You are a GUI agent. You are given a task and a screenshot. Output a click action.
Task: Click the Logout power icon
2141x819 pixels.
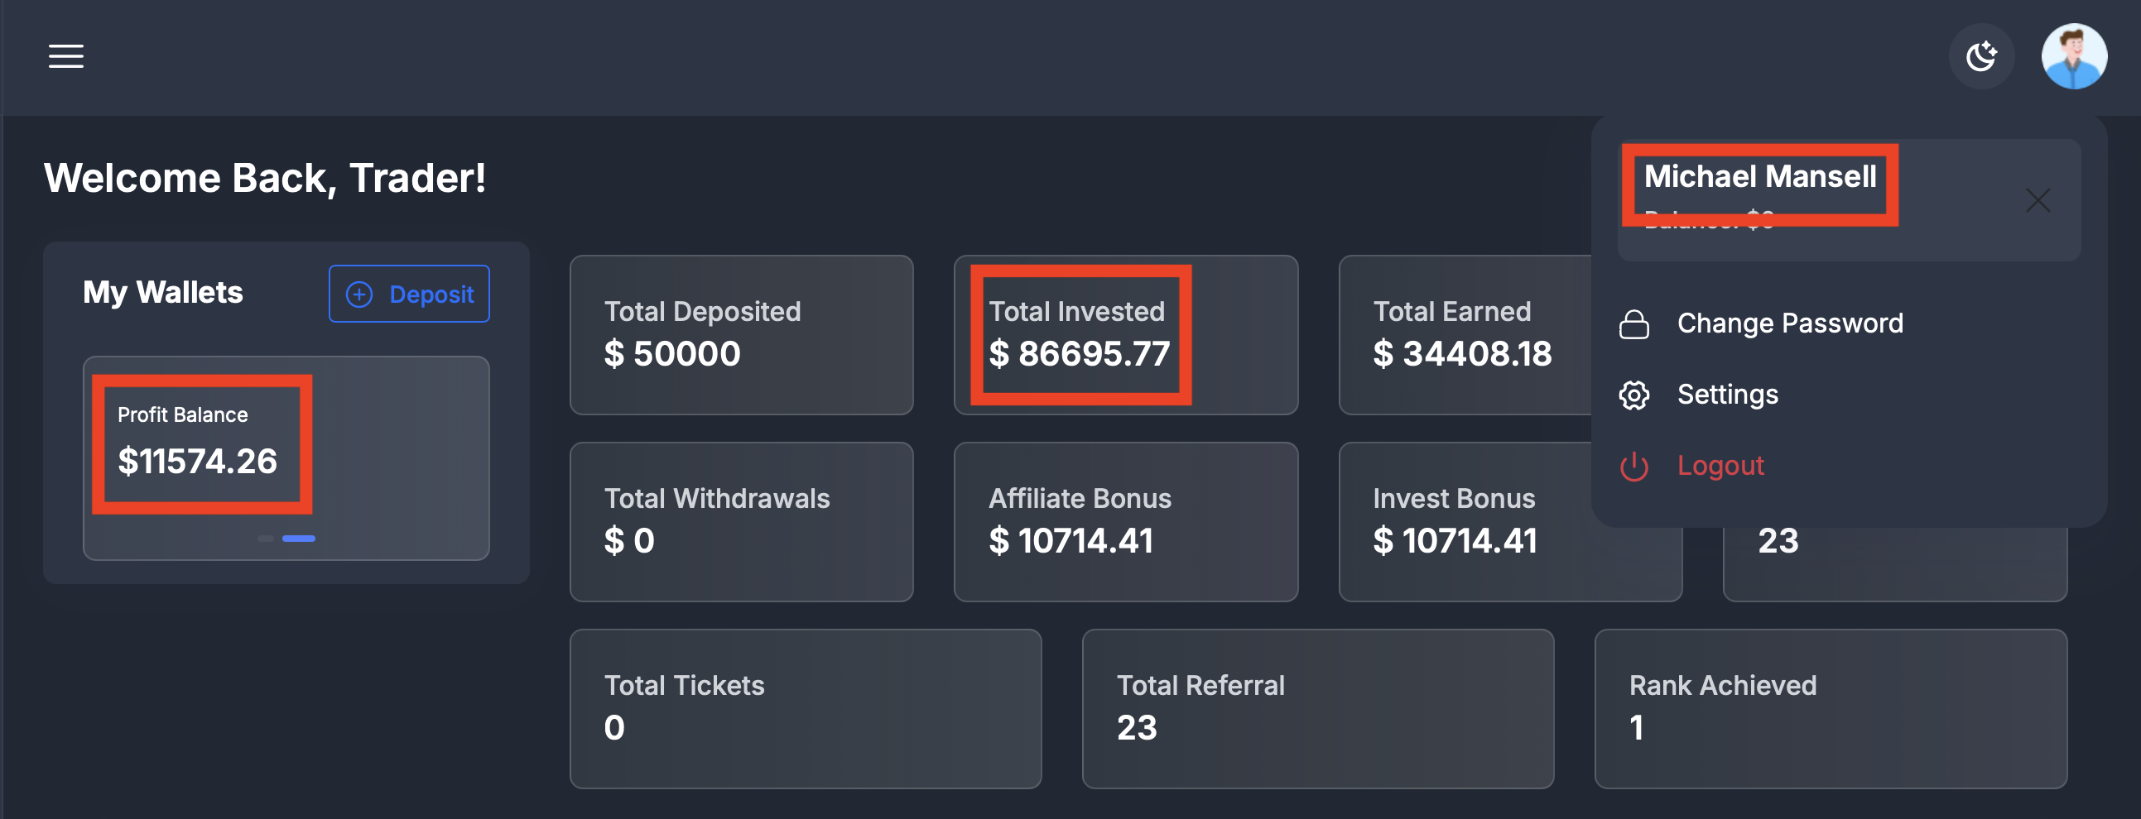pos(1633,466)
